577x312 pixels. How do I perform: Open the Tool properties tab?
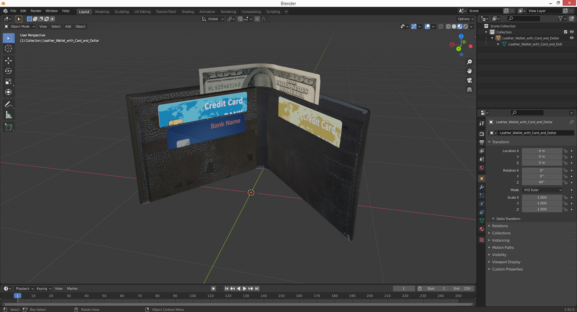tap(482, 123)
